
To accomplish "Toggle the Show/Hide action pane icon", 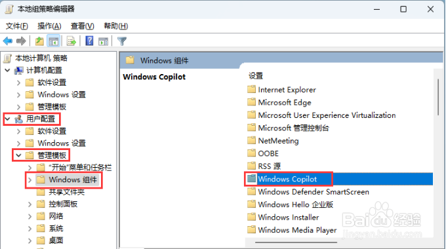I will click(103, 41).
